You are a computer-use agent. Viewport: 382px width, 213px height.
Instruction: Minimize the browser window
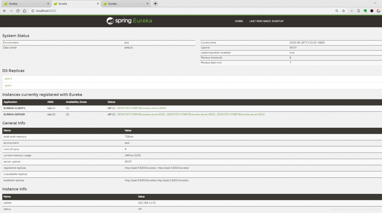point(375,3)
